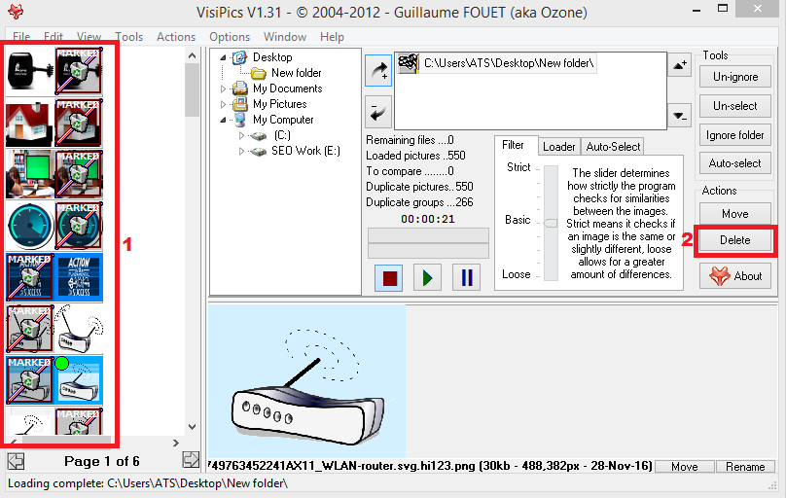The height and width of the screenshot is (498, 786).
Task: Click the add folder arrow icon
Action: [377, 69]
